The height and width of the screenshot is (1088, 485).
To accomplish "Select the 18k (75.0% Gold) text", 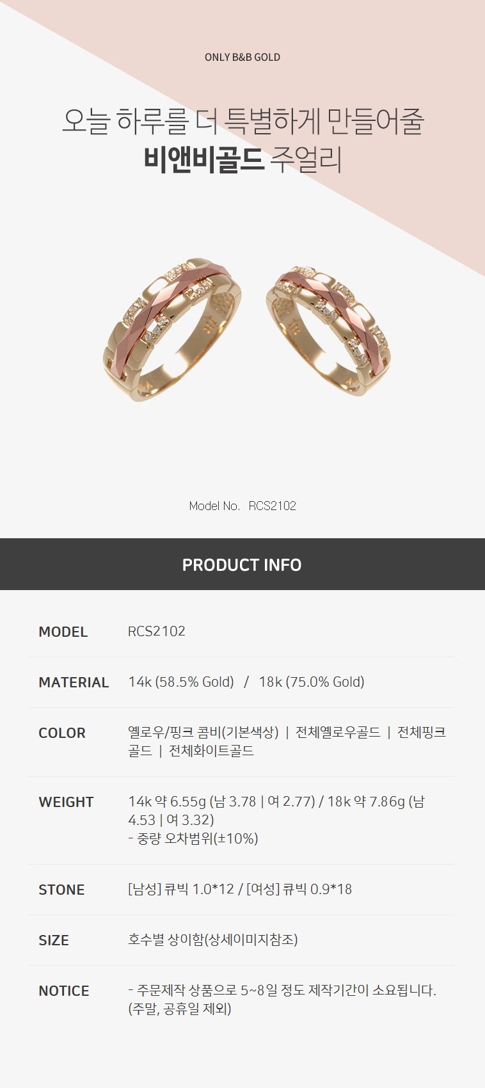I will point(312,682).
